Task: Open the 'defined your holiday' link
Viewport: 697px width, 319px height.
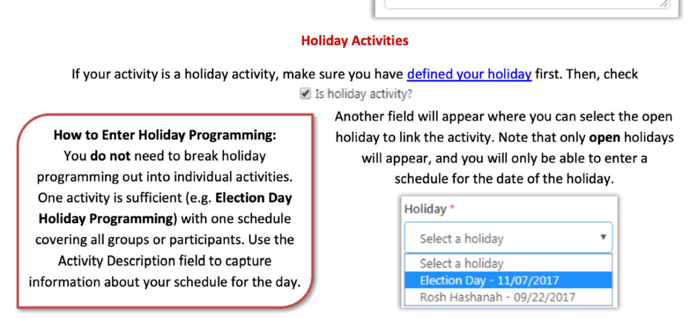Action: coord(469,74)
